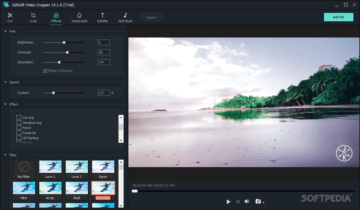
Task: Enable the Pencil effect
Action: tap(19, 127)
